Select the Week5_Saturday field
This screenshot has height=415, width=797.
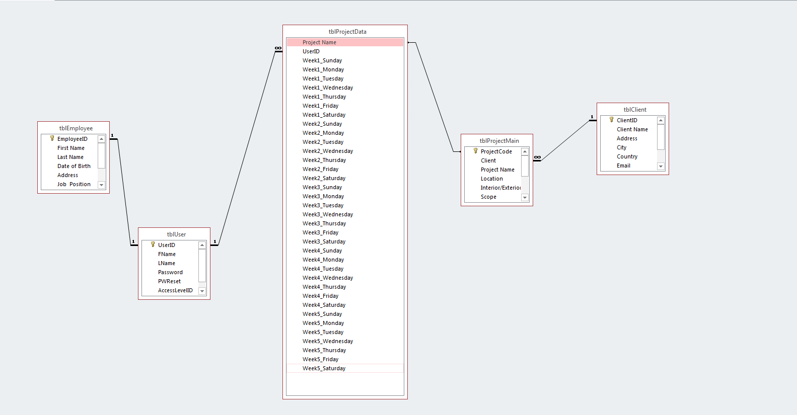pyautogui.click(x=345, y=368)
